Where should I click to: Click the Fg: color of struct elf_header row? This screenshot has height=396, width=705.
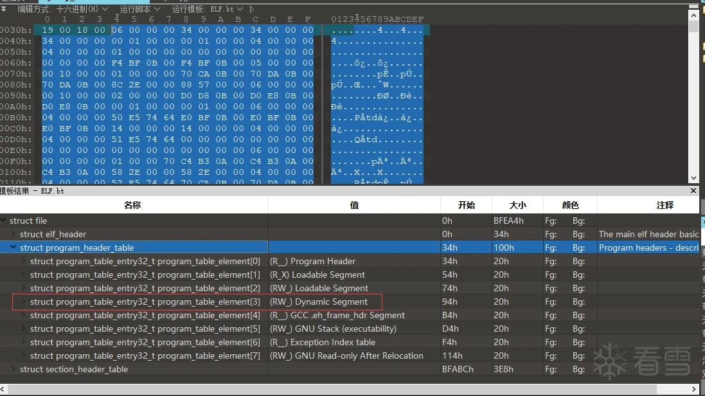click(x=551, y=234)
